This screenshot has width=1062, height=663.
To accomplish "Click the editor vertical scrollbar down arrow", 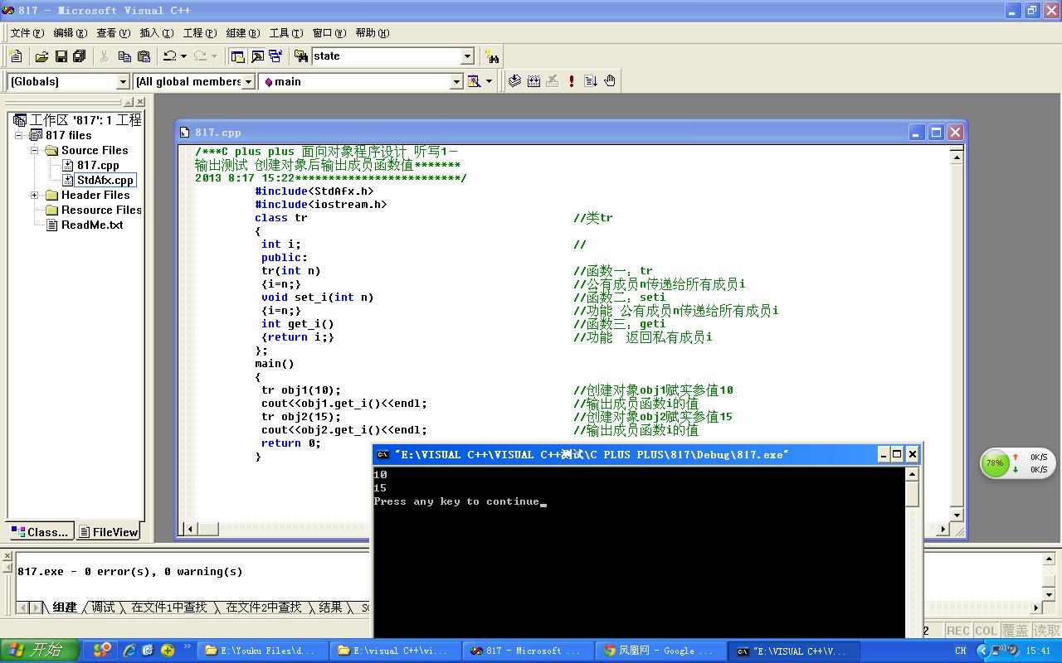I will (957, 515).
